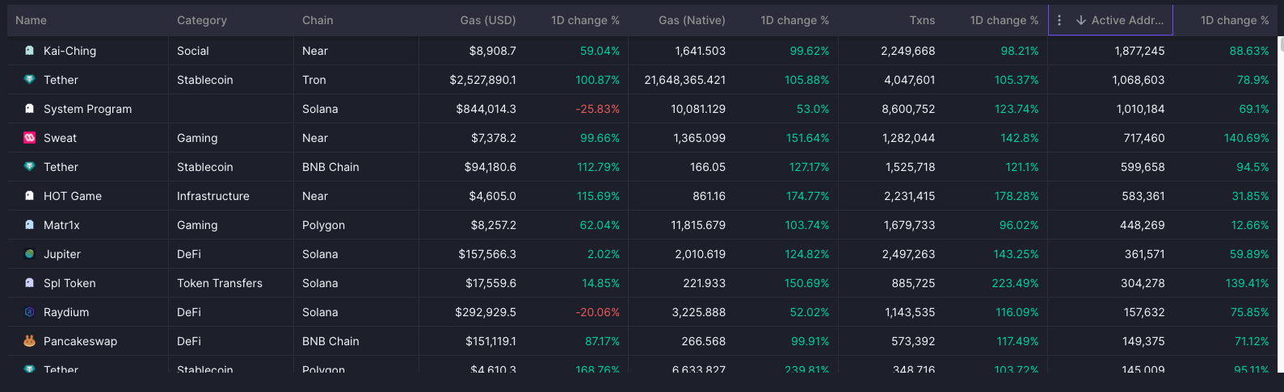The height and width of the screenshot is (392, 1284).
Task: Sort by the Category column header
Action: point(202,20)
